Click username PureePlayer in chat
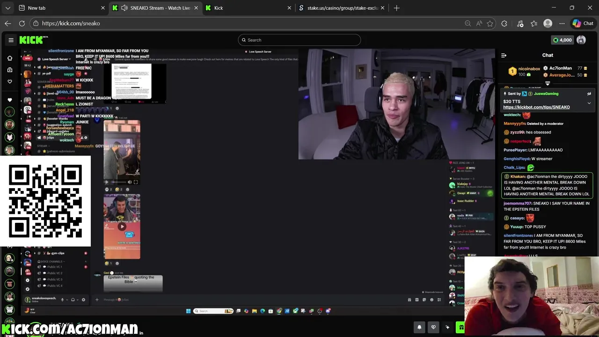Image resolution: width=599 pixels, height=337 pixels. coord(515,150)
